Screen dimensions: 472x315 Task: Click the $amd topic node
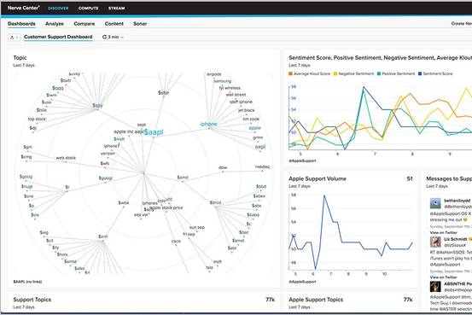coord(183,178)
